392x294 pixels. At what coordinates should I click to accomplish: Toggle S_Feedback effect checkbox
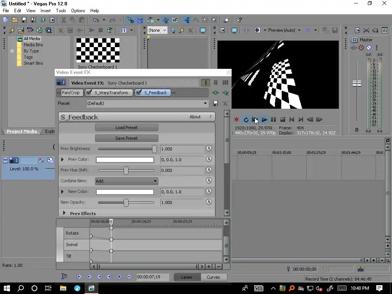pyautogui.click(x=139, y=93)
